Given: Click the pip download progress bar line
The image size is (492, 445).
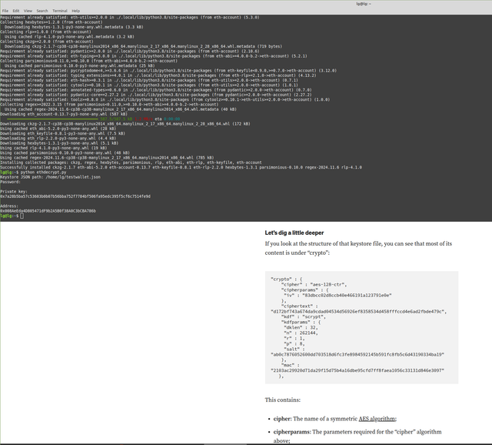Looking at the screenshot, I should 94,119.
